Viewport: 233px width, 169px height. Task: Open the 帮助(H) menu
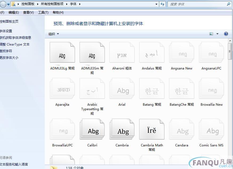point(58,13)
